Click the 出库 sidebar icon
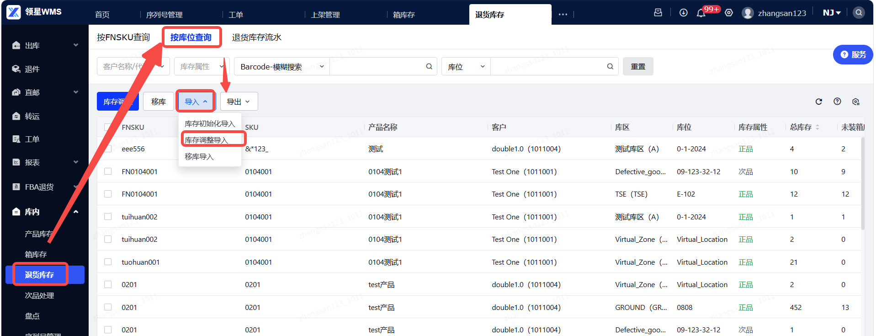Screen dimensions: 876x336 16,45
